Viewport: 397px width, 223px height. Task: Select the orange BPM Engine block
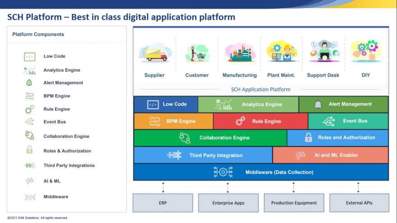173,121
